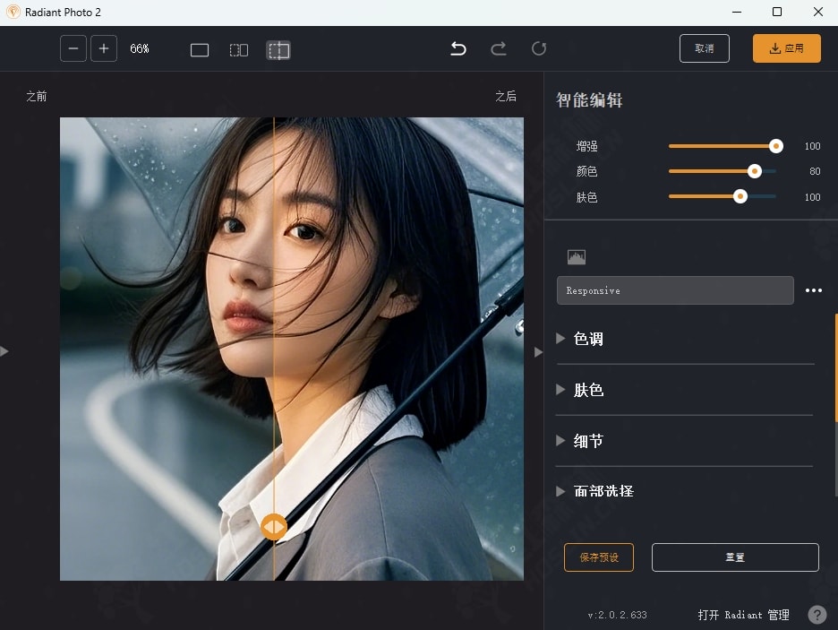838x630 pixels.
Task: Click the orange before/after split handle
Action: click(274, 527)
